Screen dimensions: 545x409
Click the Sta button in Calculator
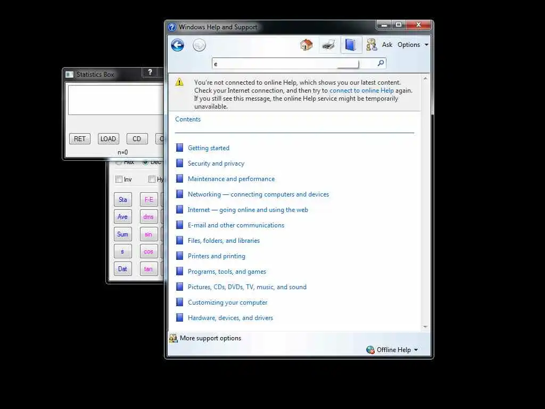tap(123, 200)
